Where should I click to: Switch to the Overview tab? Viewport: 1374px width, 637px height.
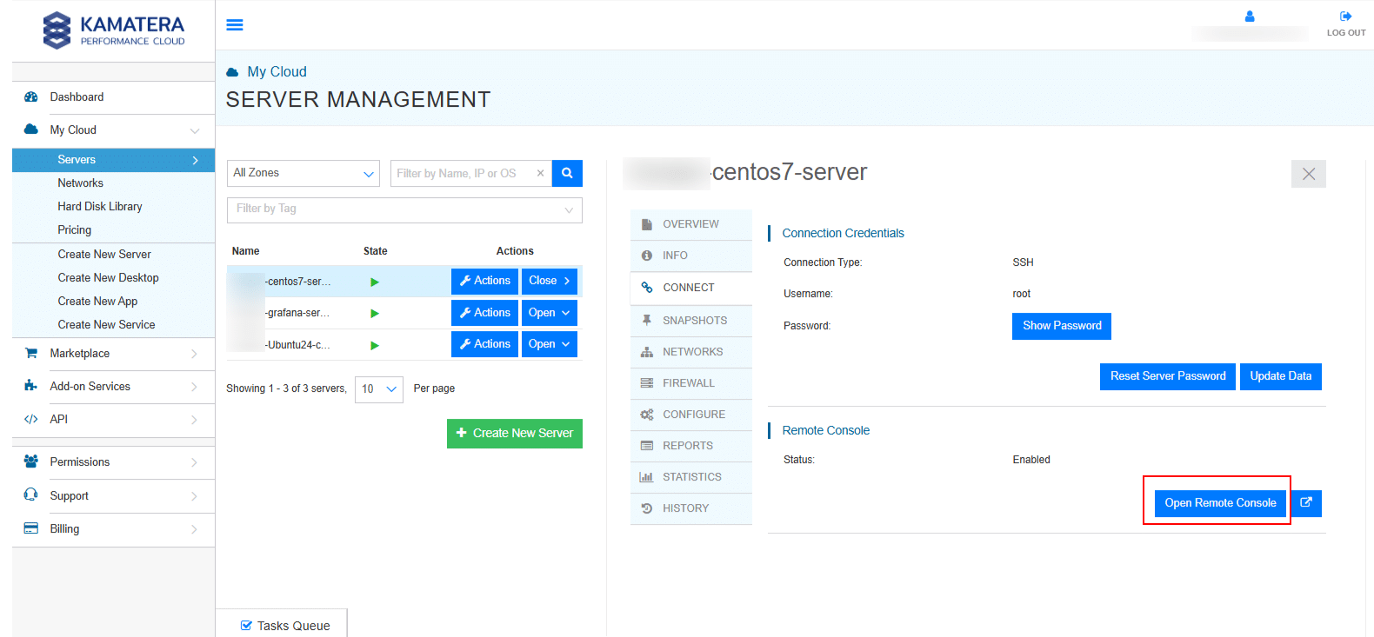pos(691,224)
